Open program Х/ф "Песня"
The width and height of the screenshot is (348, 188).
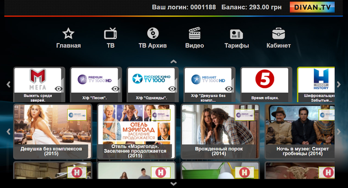[x=95, y=98]
